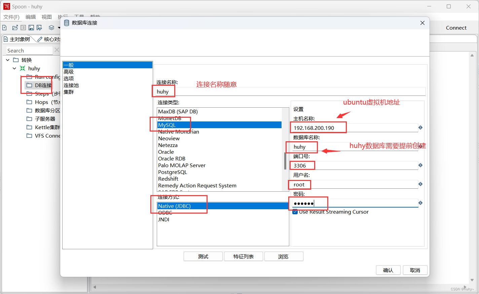Screen dimensions: 479x294
Task: Open the perspectives dropdown arrow
Action: (59, 28)
